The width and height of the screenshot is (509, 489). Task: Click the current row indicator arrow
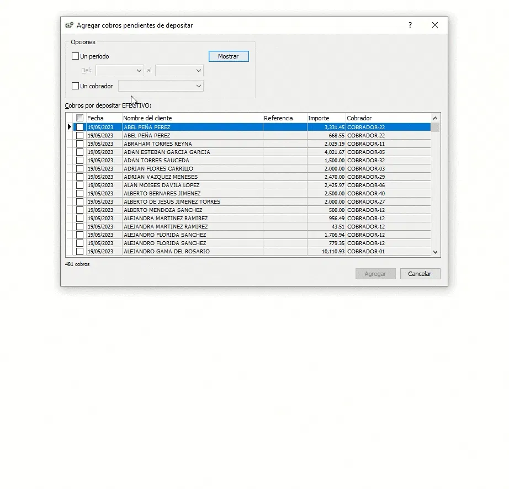click(x=69, y=127)
